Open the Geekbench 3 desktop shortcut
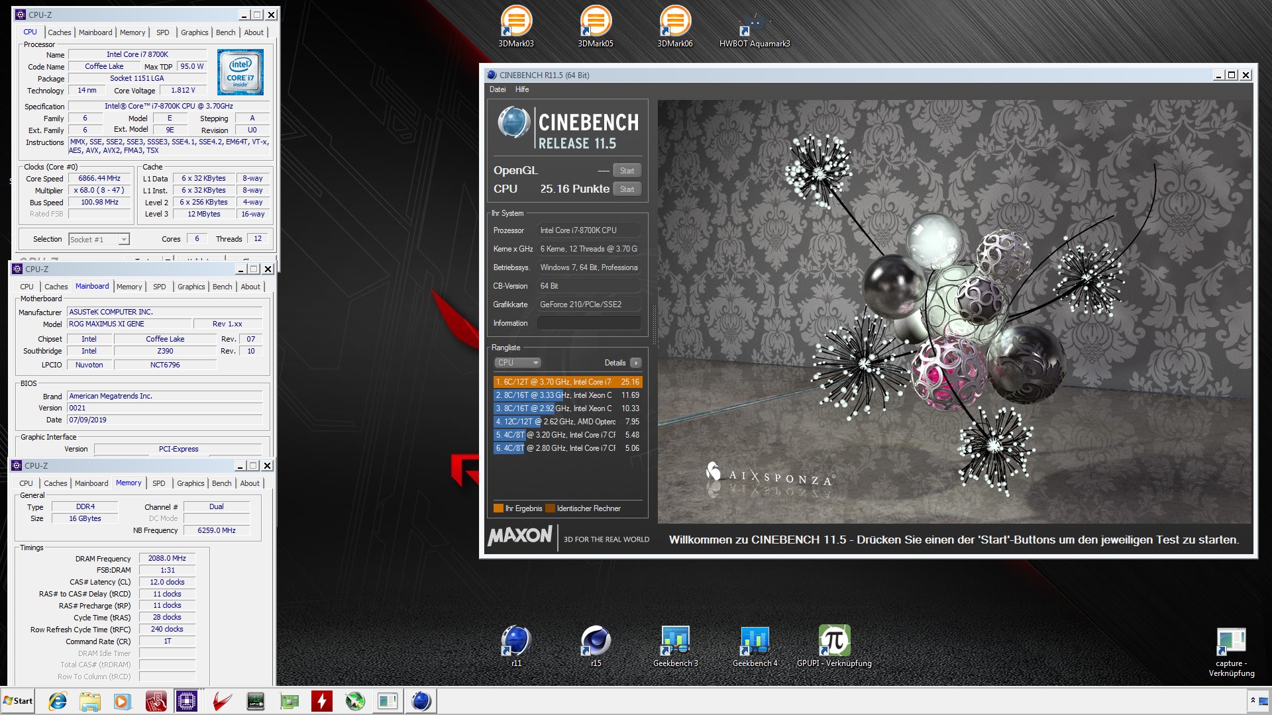 pyautogui.click(x=675, y=645)
